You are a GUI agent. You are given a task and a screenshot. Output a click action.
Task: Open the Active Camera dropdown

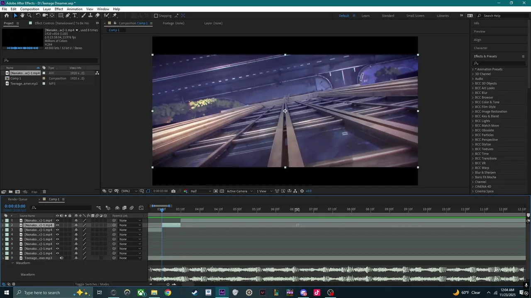point(240,191)
